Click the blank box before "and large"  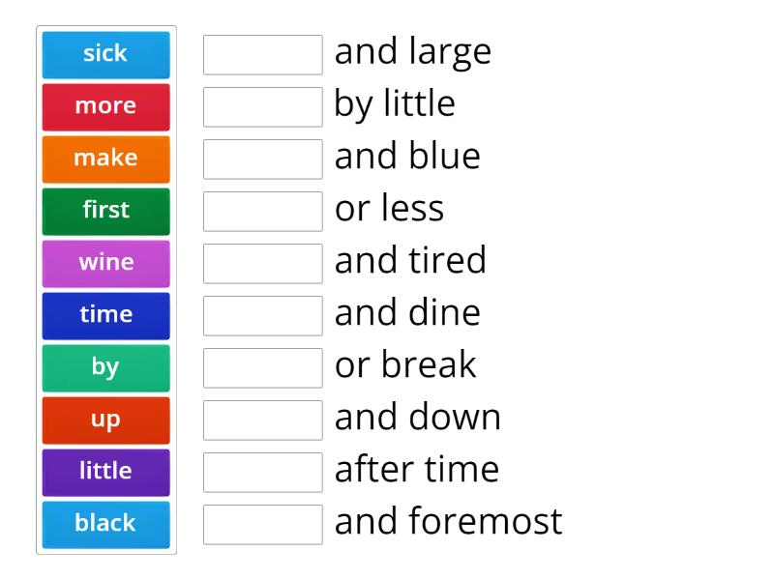tap(262, 54)
